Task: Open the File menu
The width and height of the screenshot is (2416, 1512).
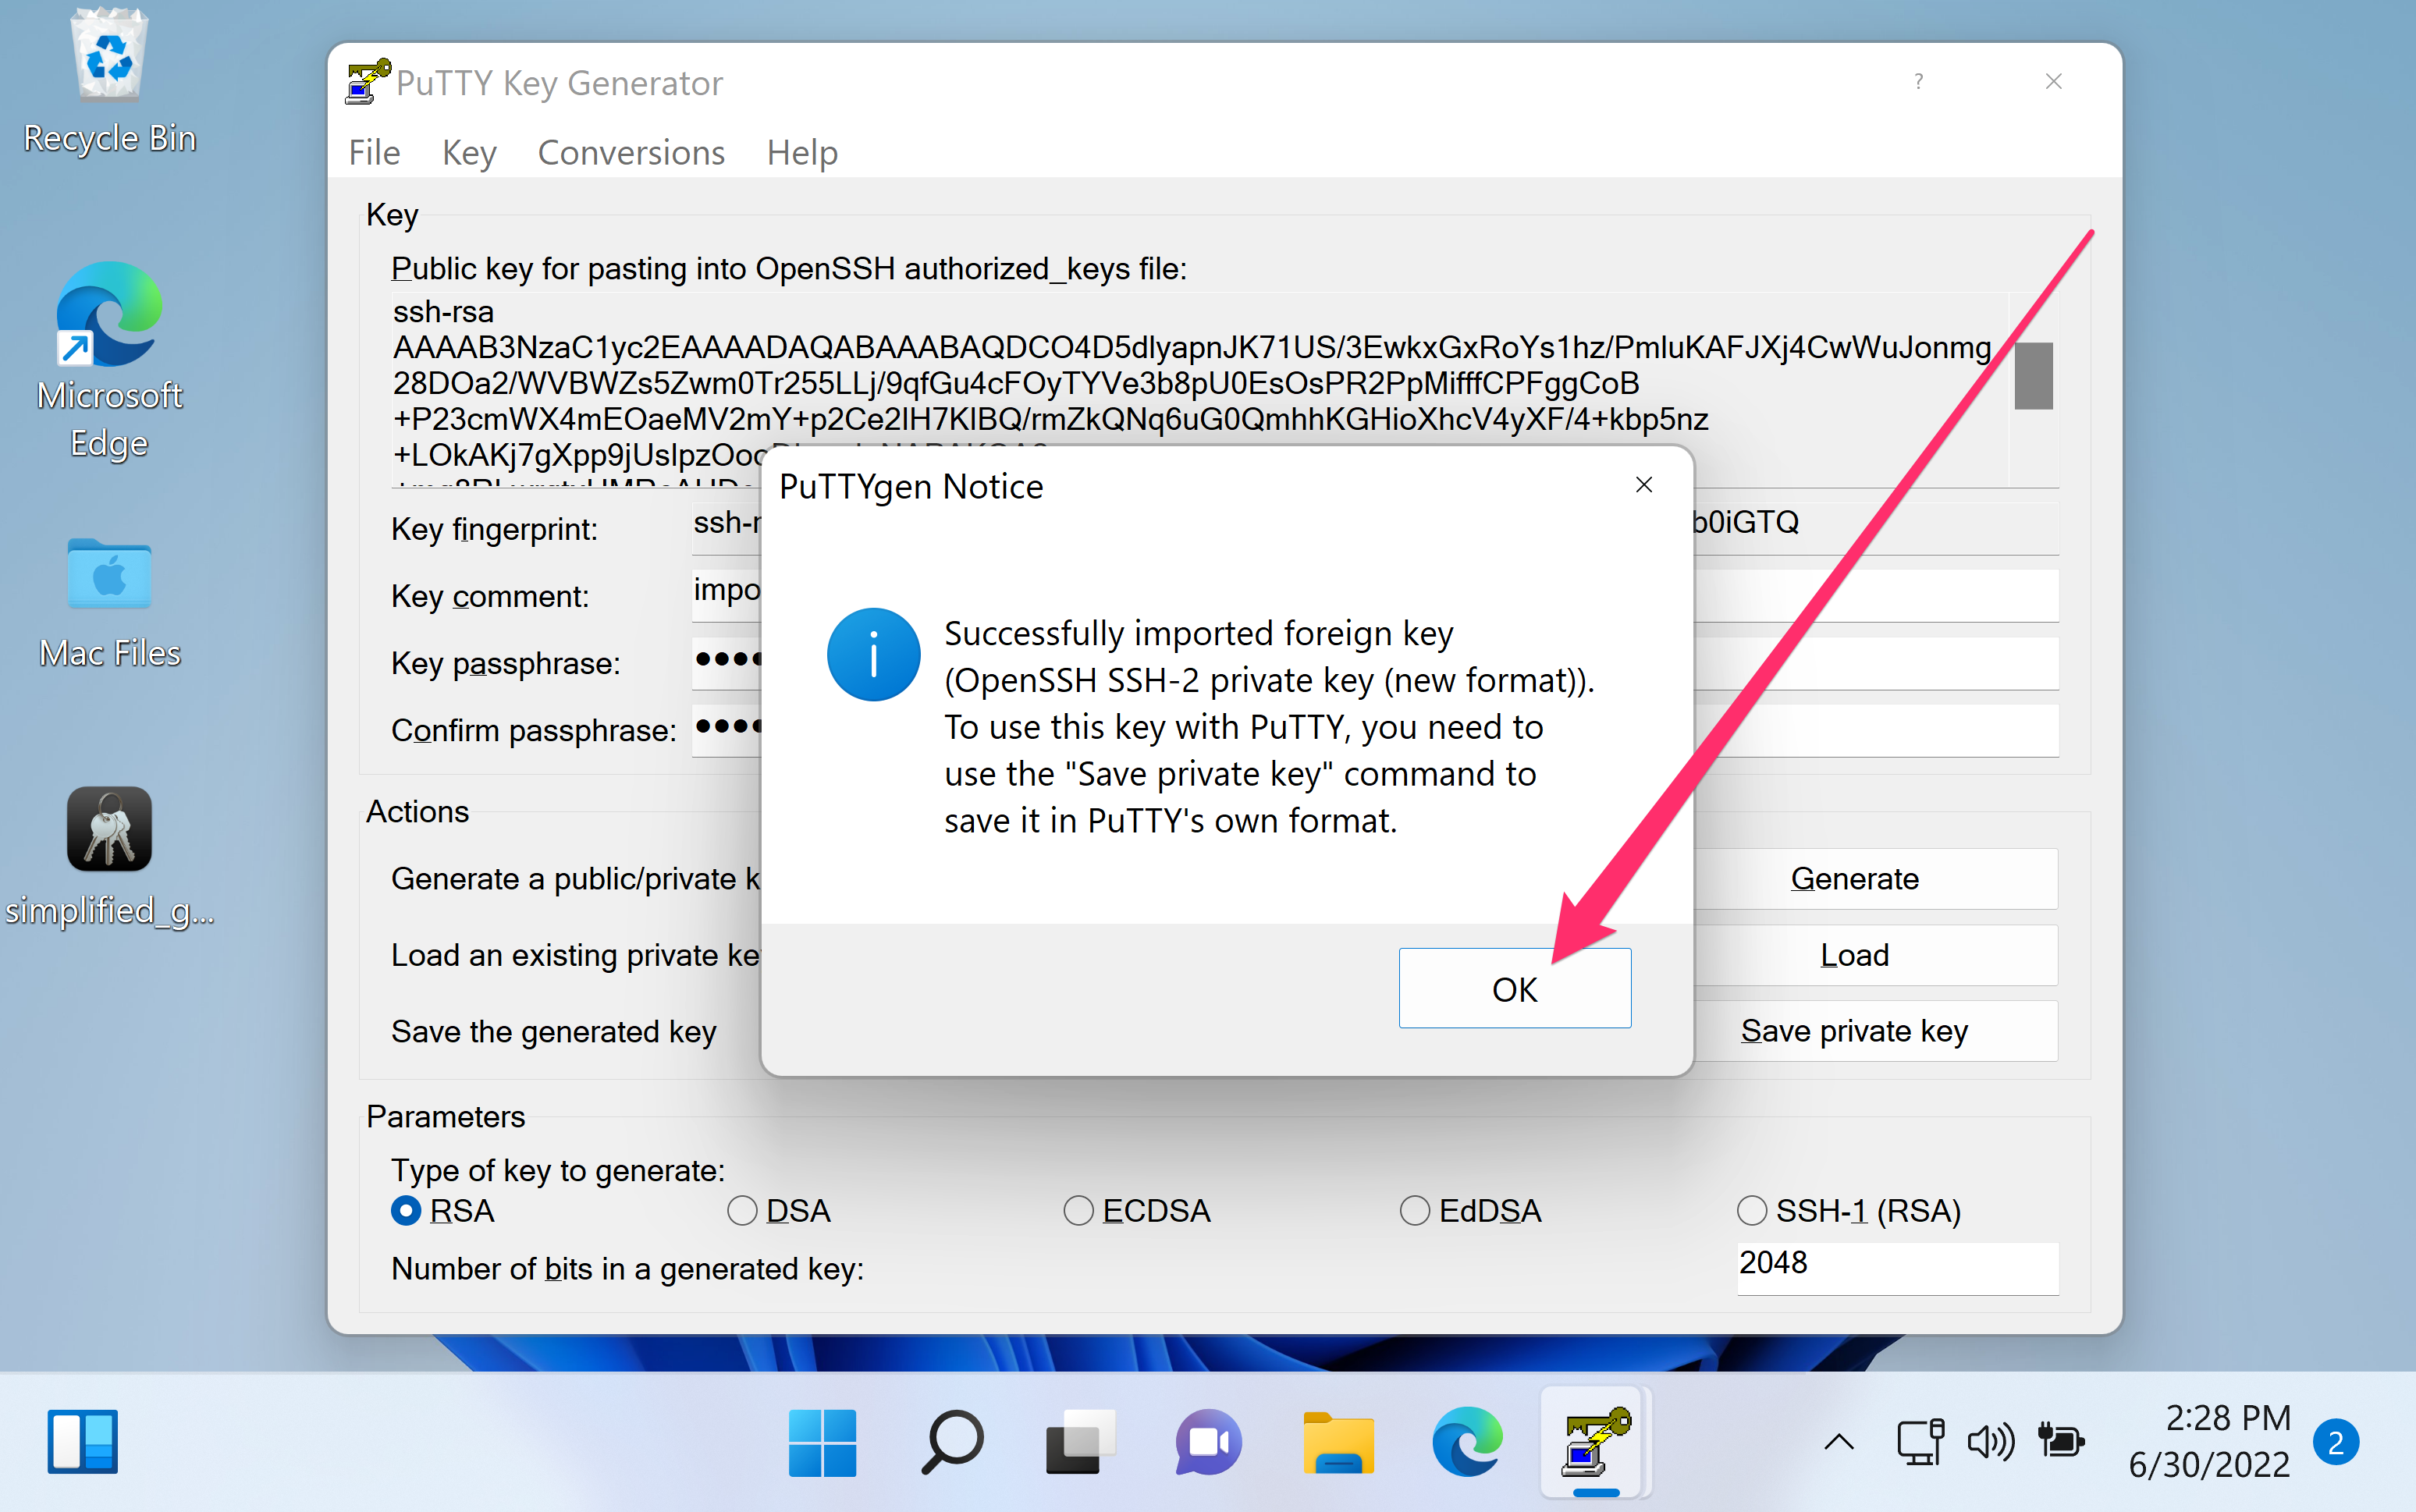Action: point(374,152)
